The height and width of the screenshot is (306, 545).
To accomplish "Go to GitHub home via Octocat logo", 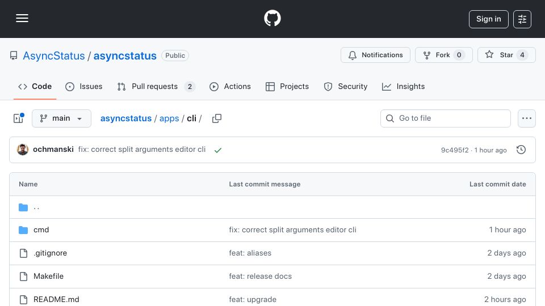I will (272, 18).
